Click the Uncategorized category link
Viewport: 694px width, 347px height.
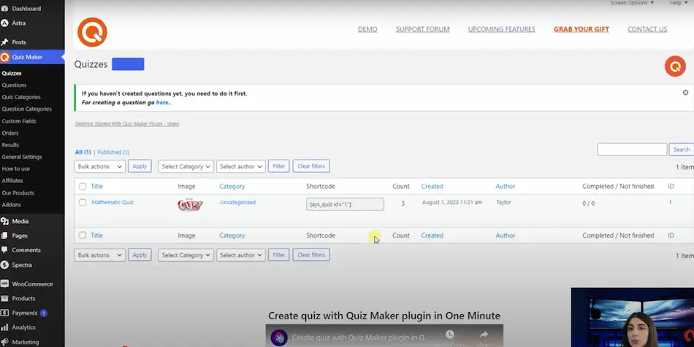pyautogui.click(x=237, y=202)
